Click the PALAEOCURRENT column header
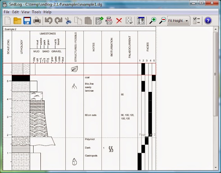 point(130,47)
